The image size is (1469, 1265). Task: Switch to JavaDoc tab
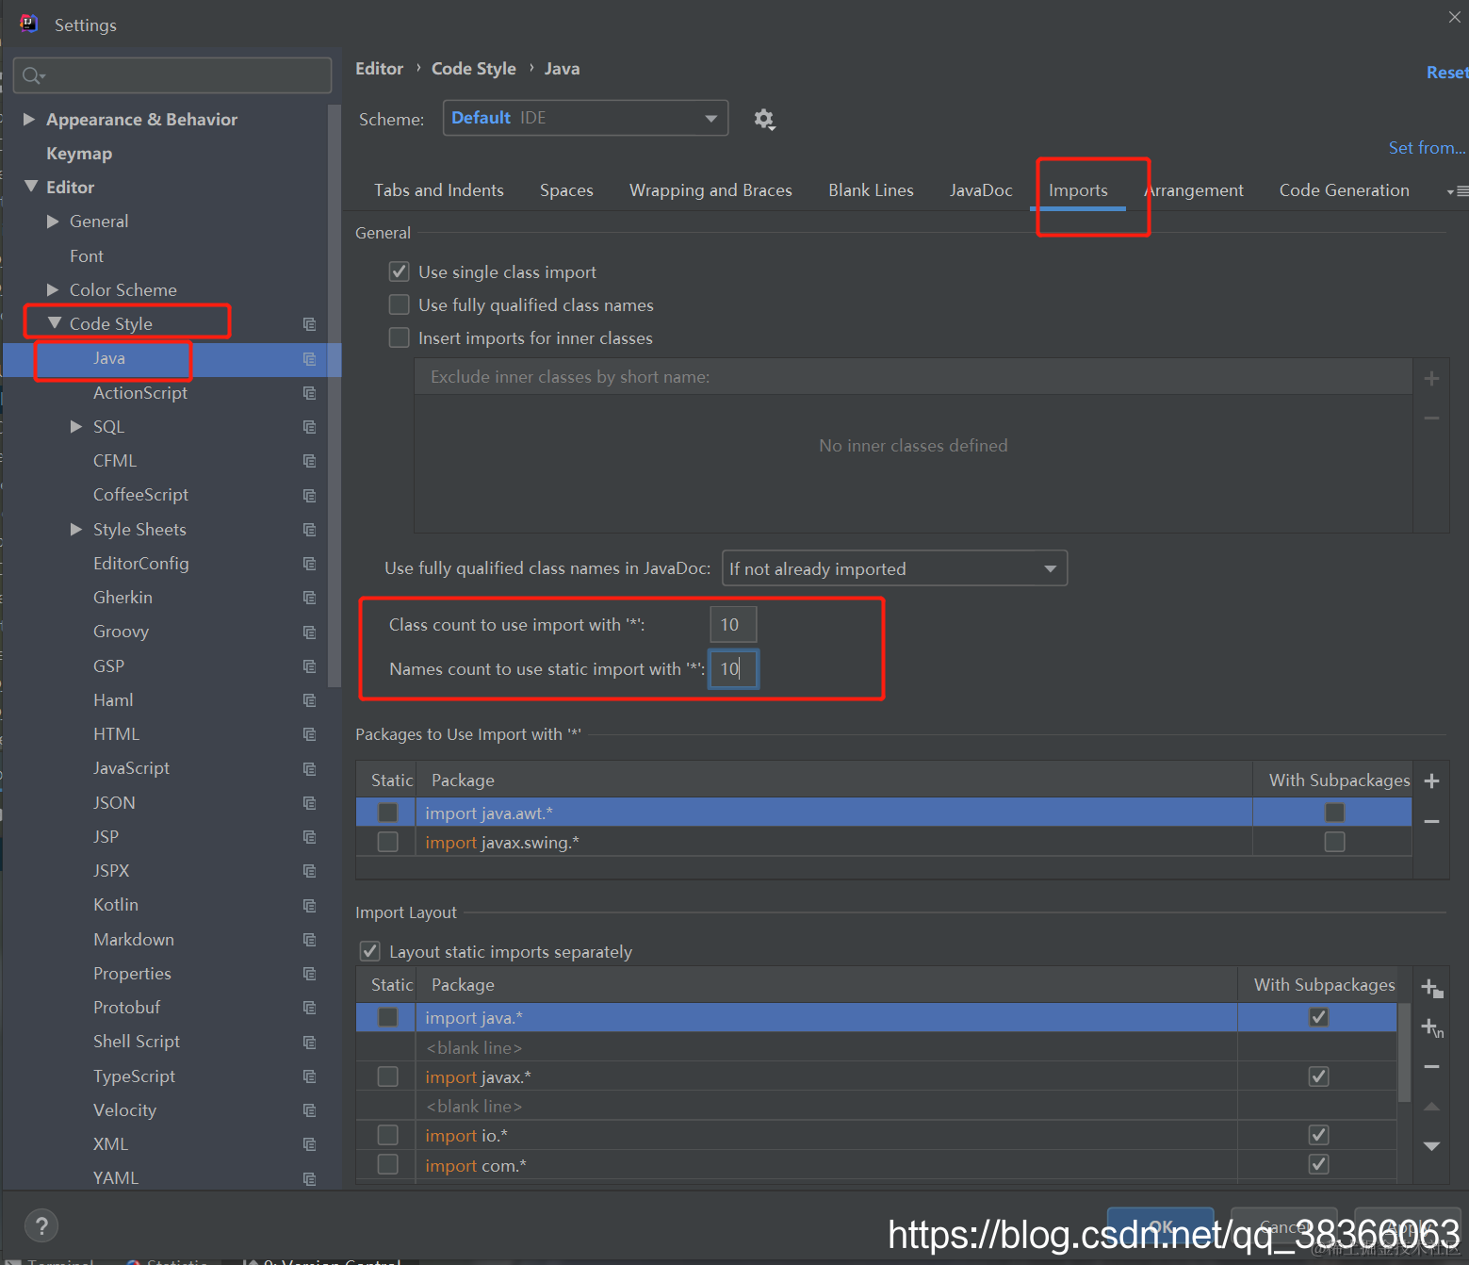981,190
